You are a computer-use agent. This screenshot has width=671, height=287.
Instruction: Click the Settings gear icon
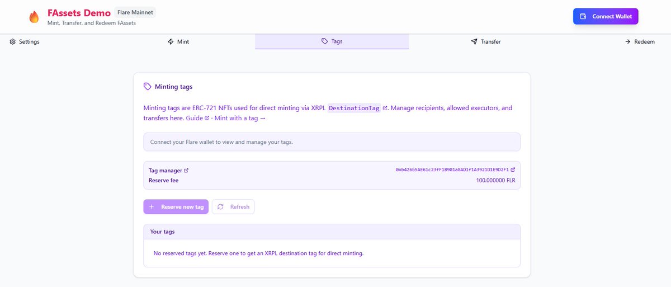(x=13, y=41)
